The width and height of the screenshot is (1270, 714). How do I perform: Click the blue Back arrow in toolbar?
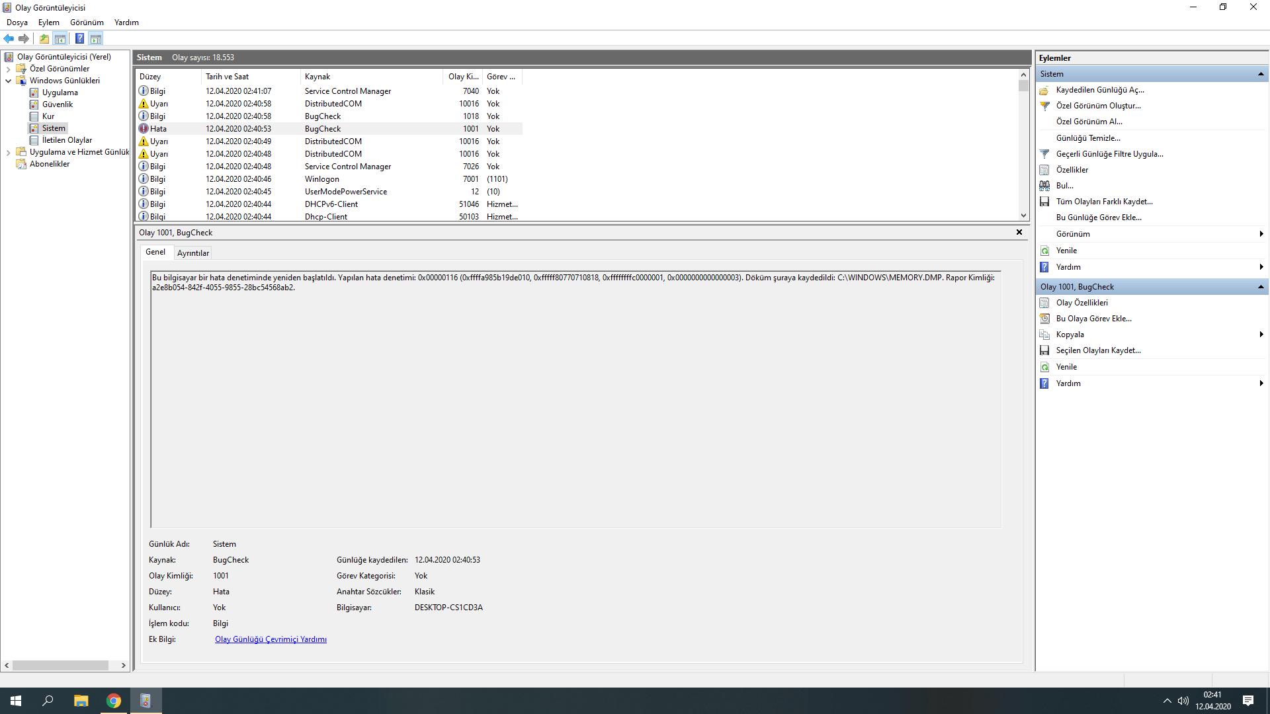(x=9, y=38)
